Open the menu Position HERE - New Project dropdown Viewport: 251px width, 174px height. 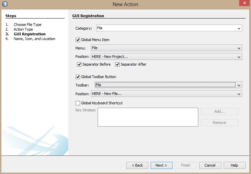[239, 57]
